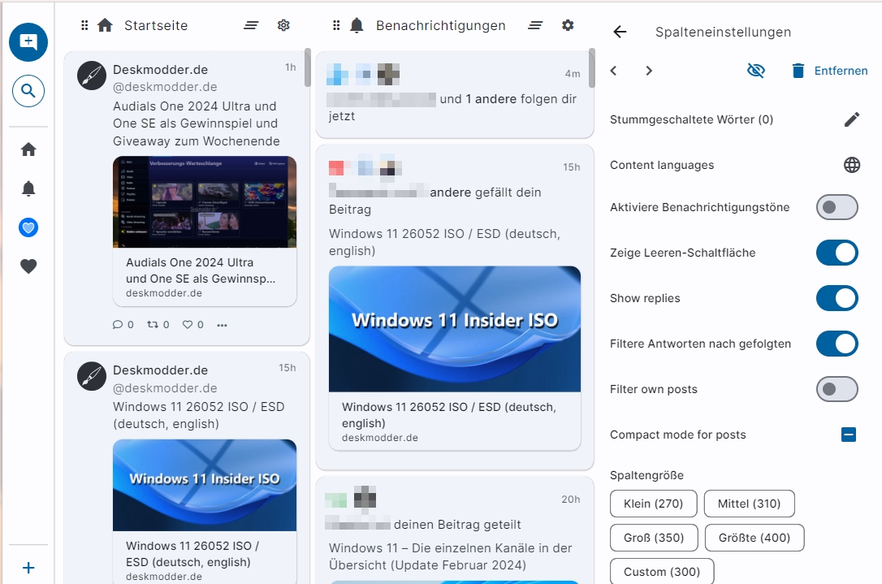
Task: Open Benachrichtigungen column settings gear
Action: point(569,25)
